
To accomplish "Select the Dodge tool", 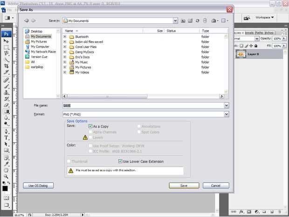I will 6,124.
